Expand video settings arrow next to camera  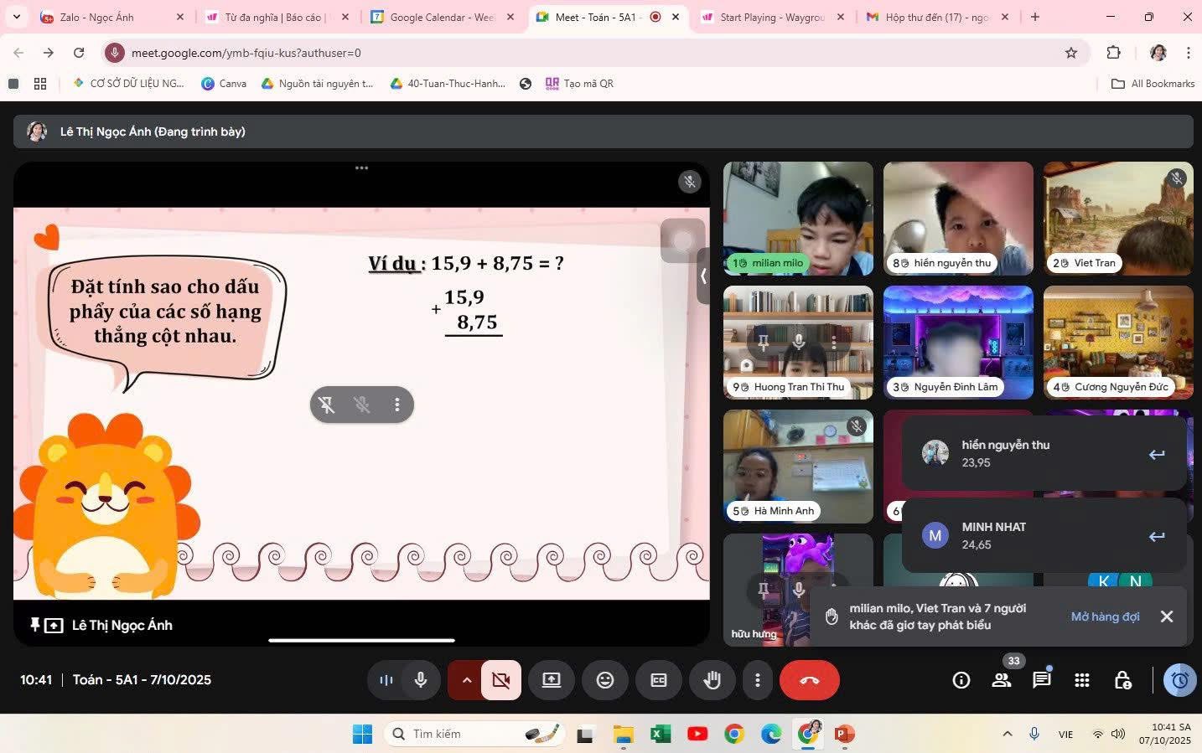pyautogui.click(x=466, y=680)
